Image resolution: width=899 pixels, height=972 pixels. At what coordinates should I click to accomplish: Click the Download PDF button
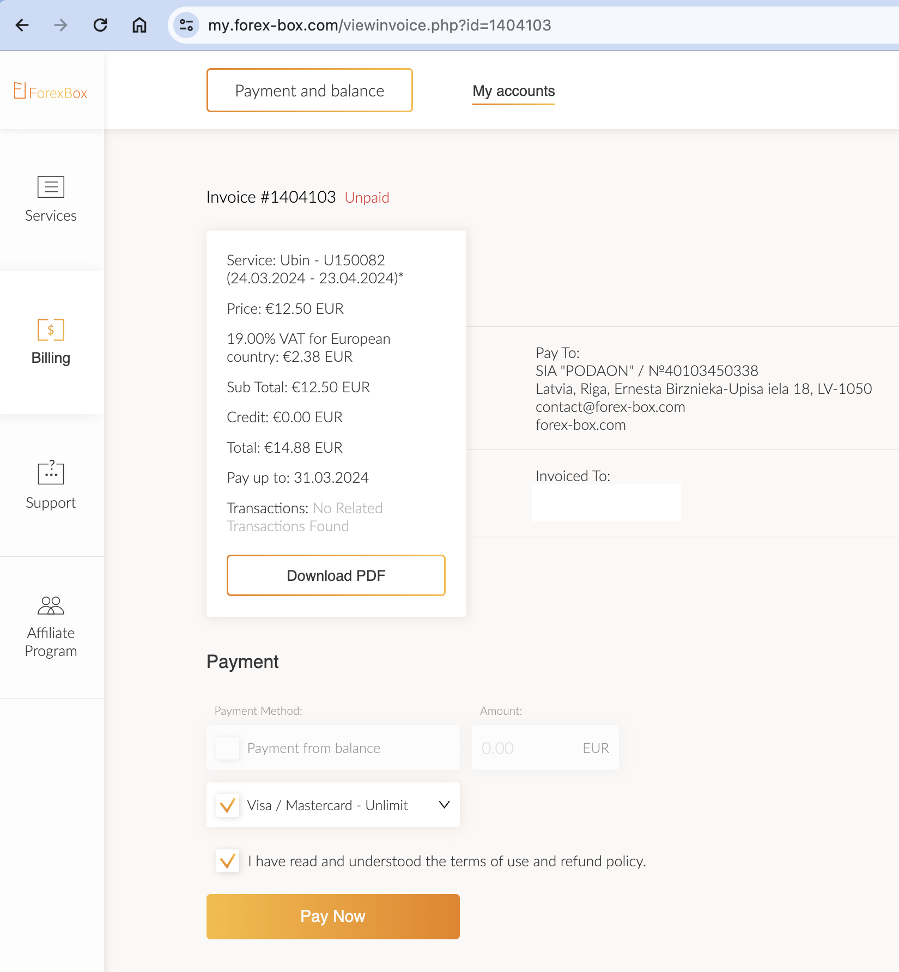[x=336, y=575]
